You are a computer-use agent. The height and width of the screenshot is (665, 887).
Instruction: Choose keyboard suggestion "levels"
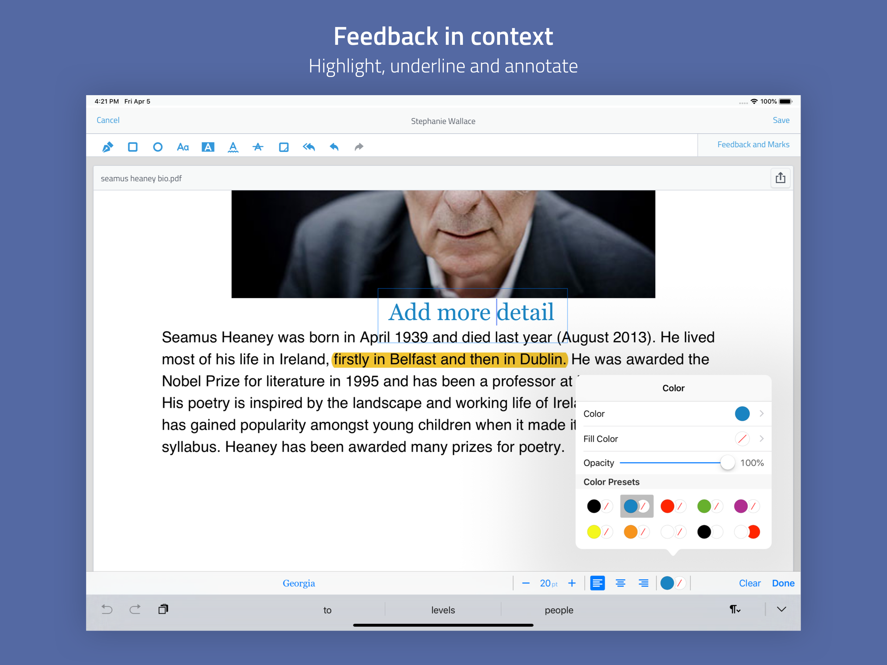[443, 610]
